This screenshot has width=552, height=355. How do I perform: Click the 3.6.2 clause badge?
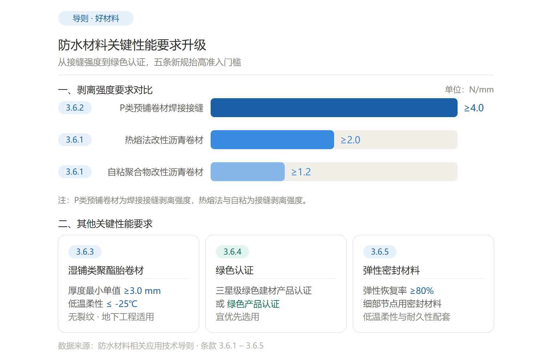coord(75,108)
